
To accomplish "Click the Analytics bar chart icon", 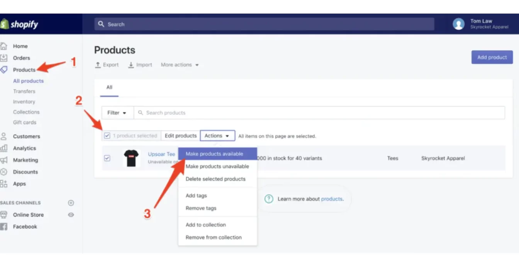I will pyautogui.click(x=3, y=148).
